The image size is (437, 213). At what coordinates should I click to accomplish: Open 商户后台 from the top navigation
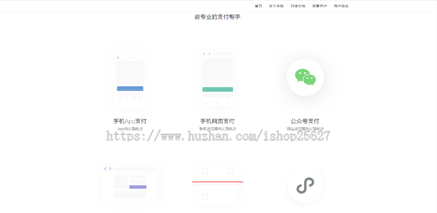(341, 6)
